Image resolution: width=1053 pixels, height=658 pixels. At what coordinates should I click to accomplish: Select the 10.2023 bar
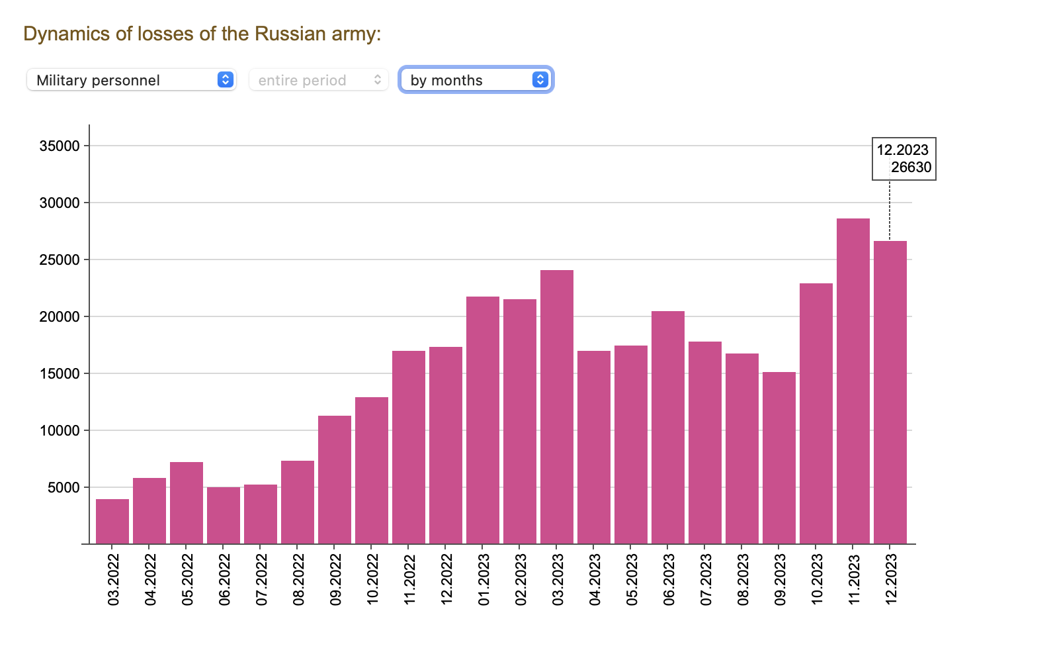click(x=816, y=414)
